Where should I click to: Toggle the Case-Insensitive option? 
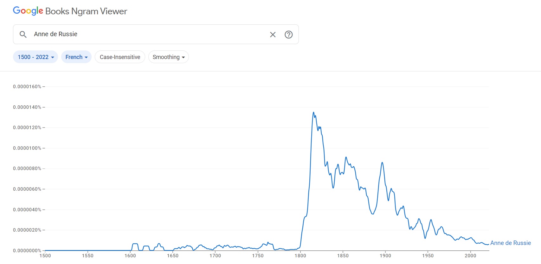pyautogui.click(x=120, y=57)
